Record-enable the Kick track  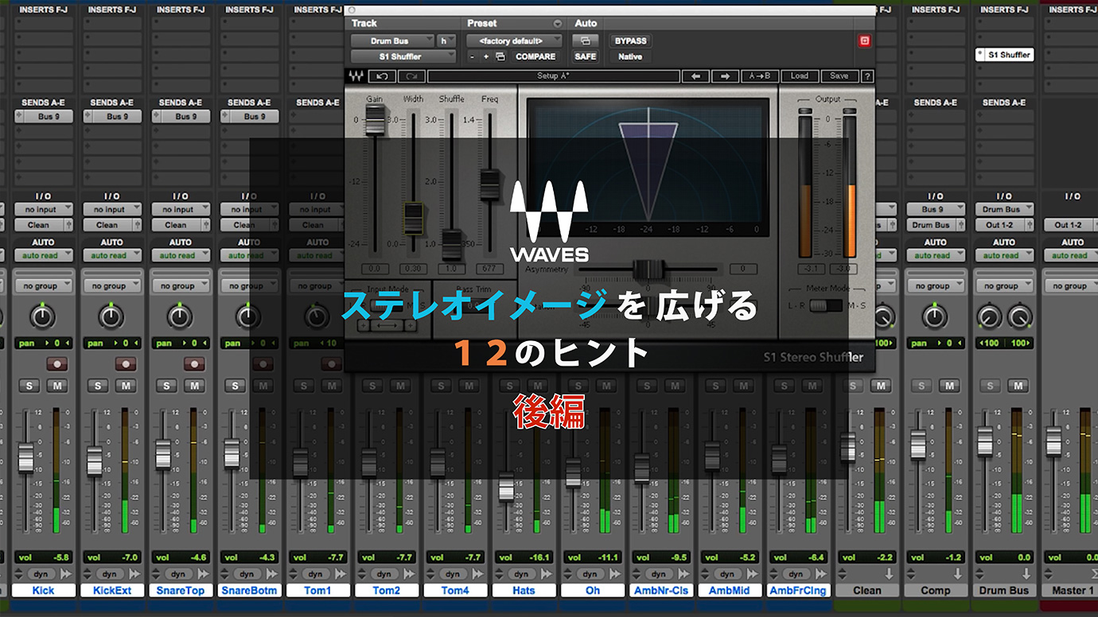(57, 364)
